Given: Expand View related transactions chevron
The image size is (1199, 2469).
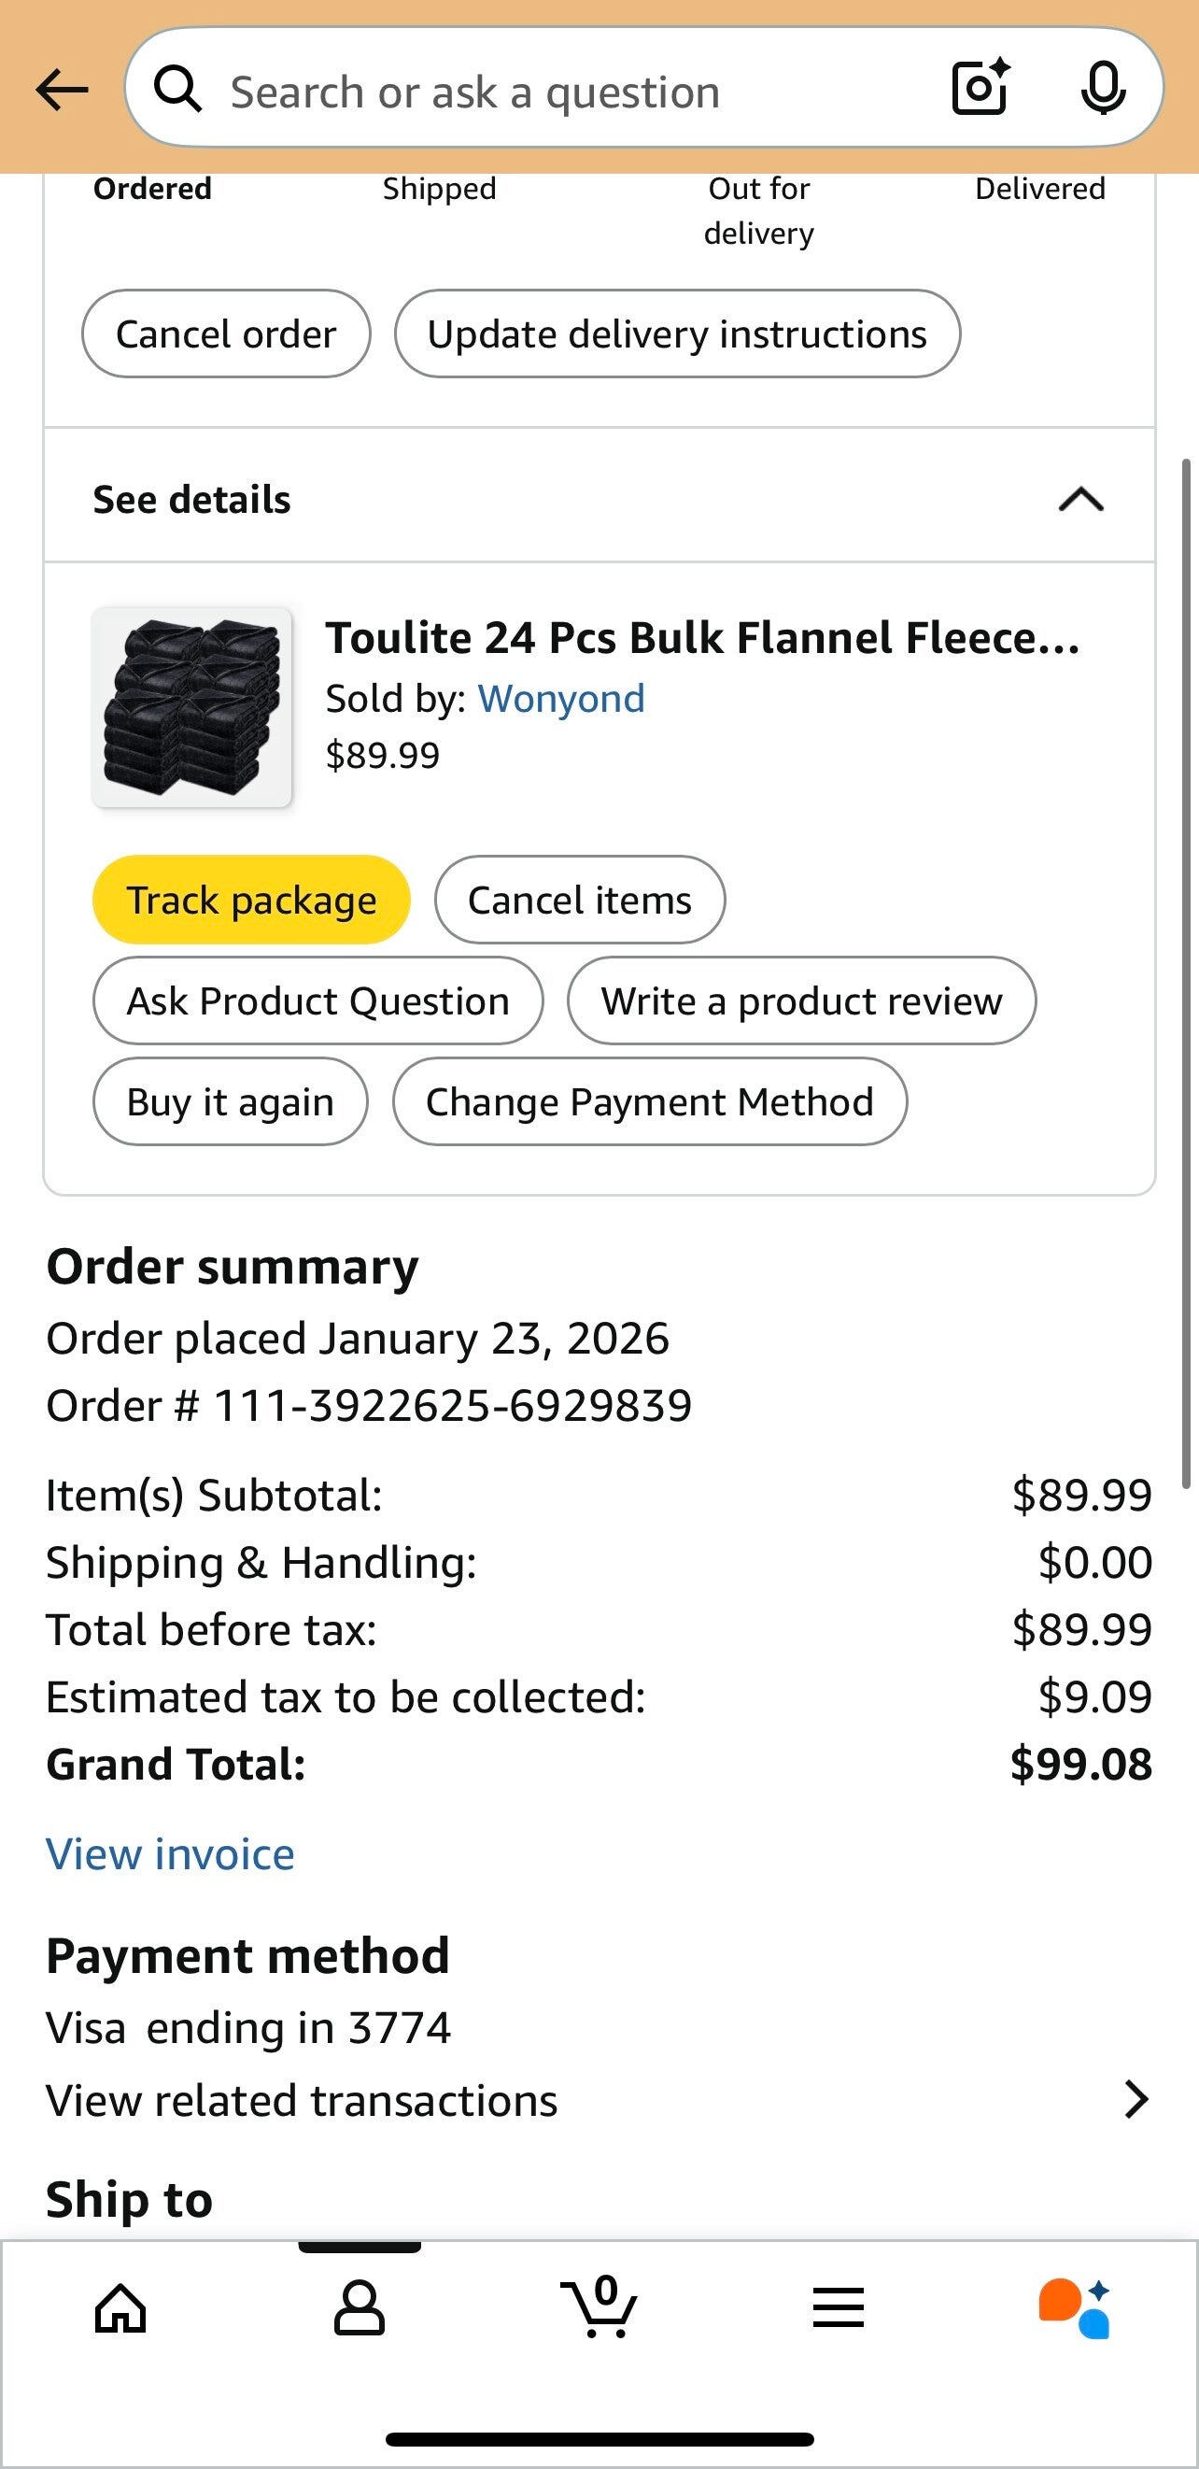Looking at the screenshot, I should click(x=1136, y=2099).
